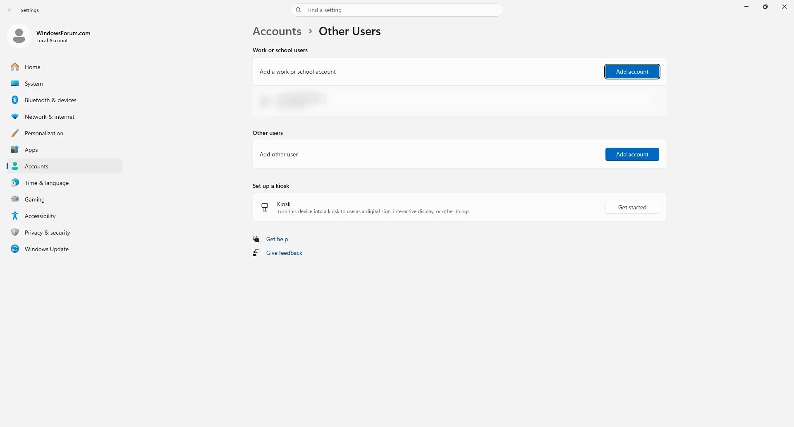
Task: Click the System monitor icon
Action: click(x=15, y=84)
